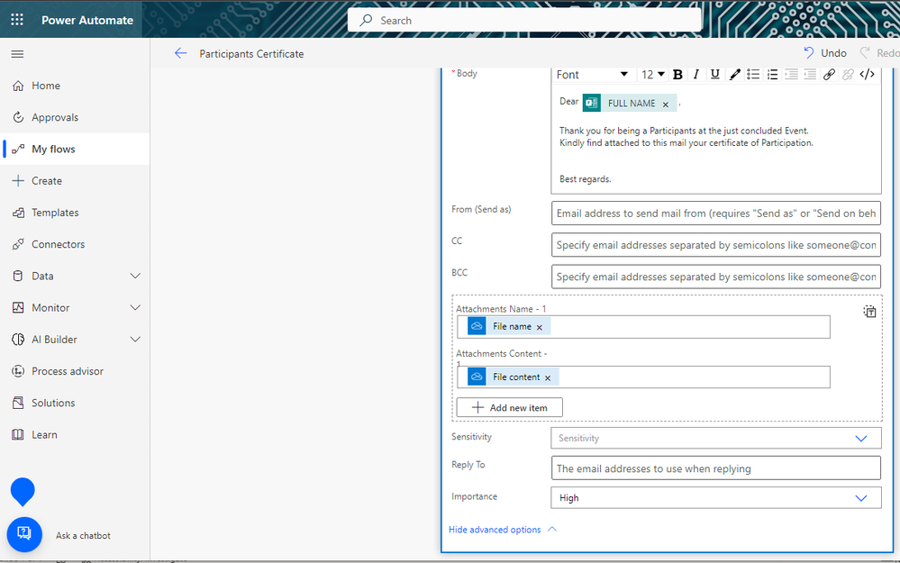
Task: Click the Best regards line in Body
Action: point(585,179)
